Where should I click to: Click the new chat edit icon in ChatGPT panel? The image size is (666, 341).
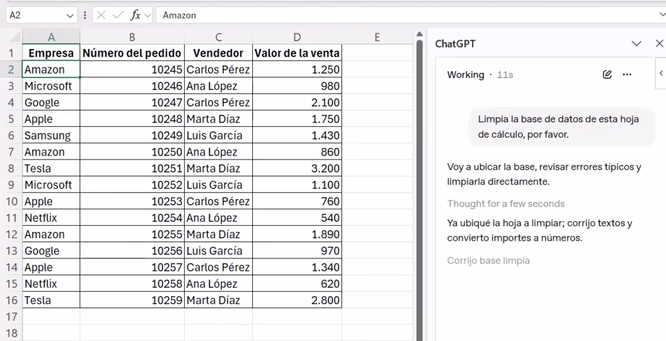click(607, 75)
